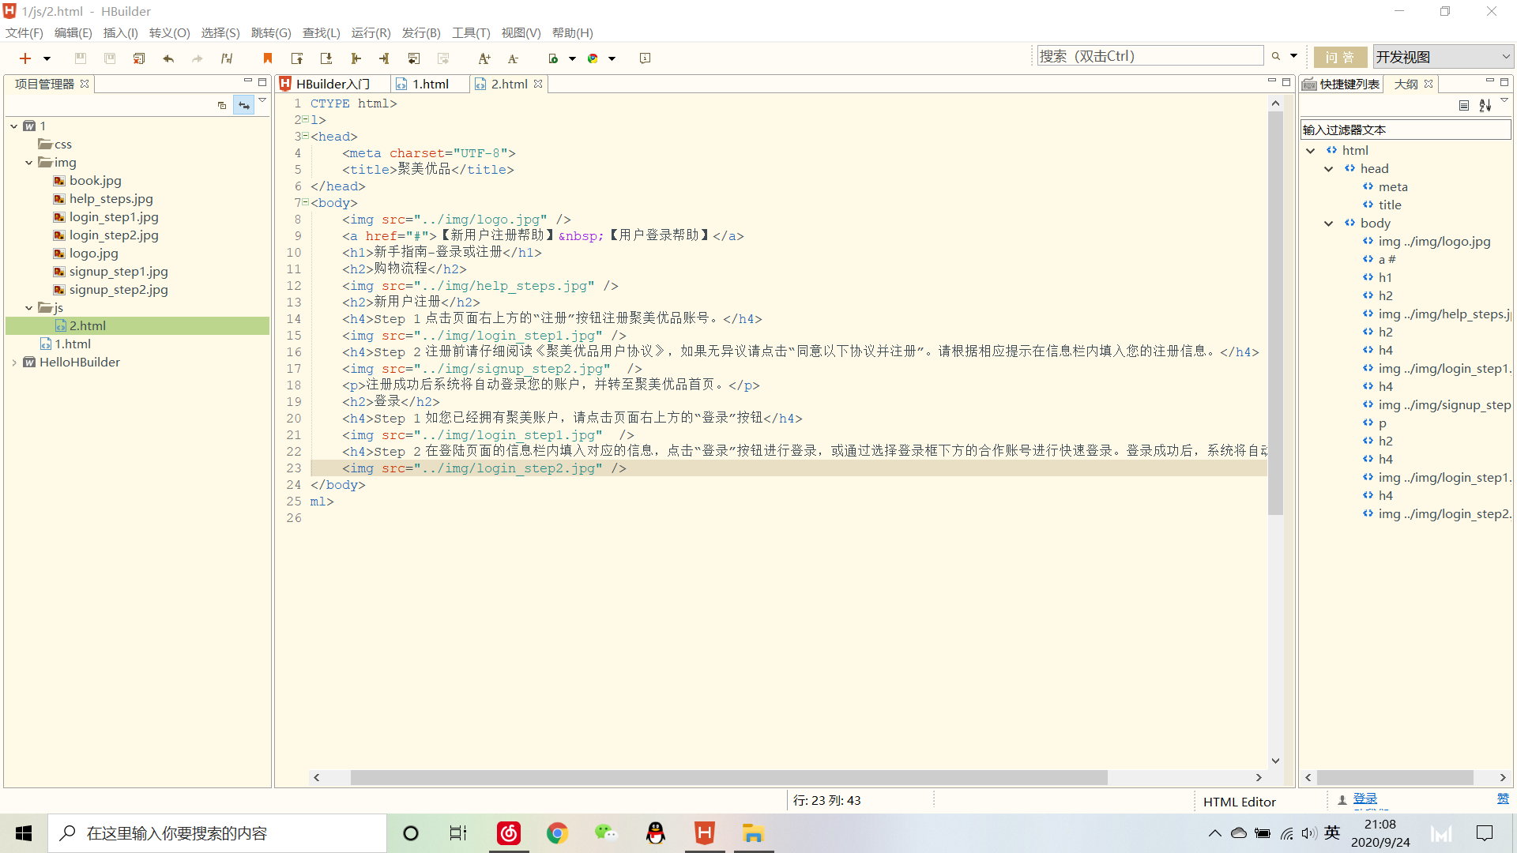Screen dimensions: 1517x853
Task: Click the outline list display icon
Action: [x=1464, y=105]
